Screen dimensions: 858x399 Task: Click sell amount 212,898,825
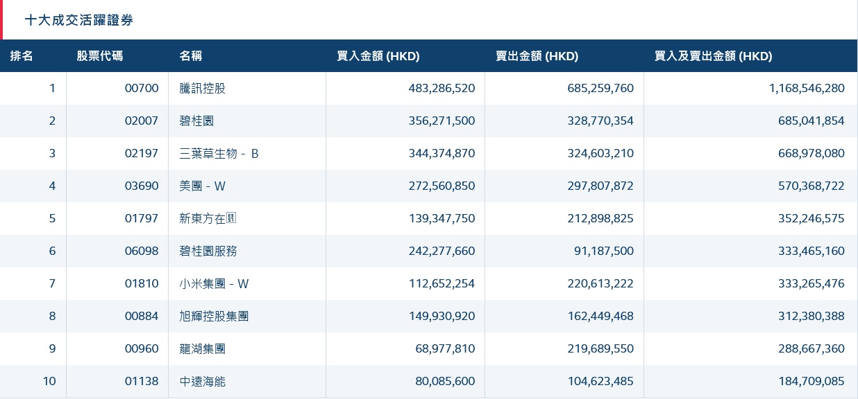601,219
